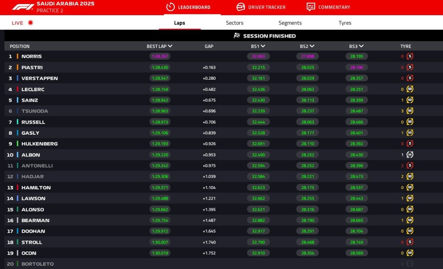Click Albon's hard tyre icon
Viewport: 443px width, 269px height.
[410, 155]
